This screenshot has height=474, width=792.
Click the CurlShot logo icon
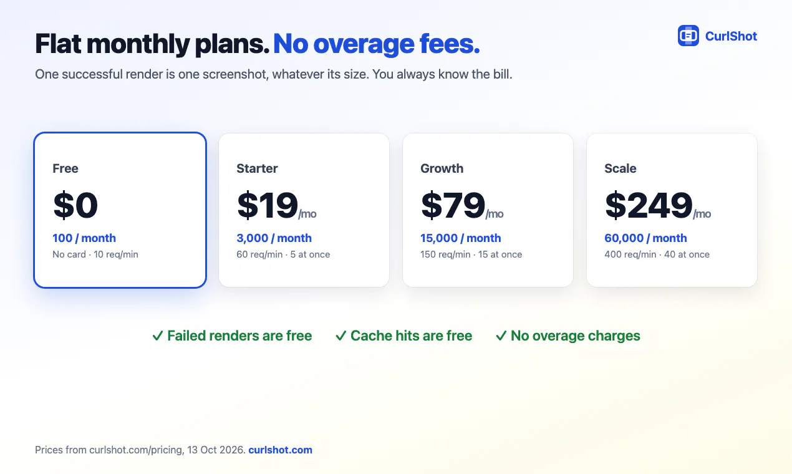(x=688, y=36)
